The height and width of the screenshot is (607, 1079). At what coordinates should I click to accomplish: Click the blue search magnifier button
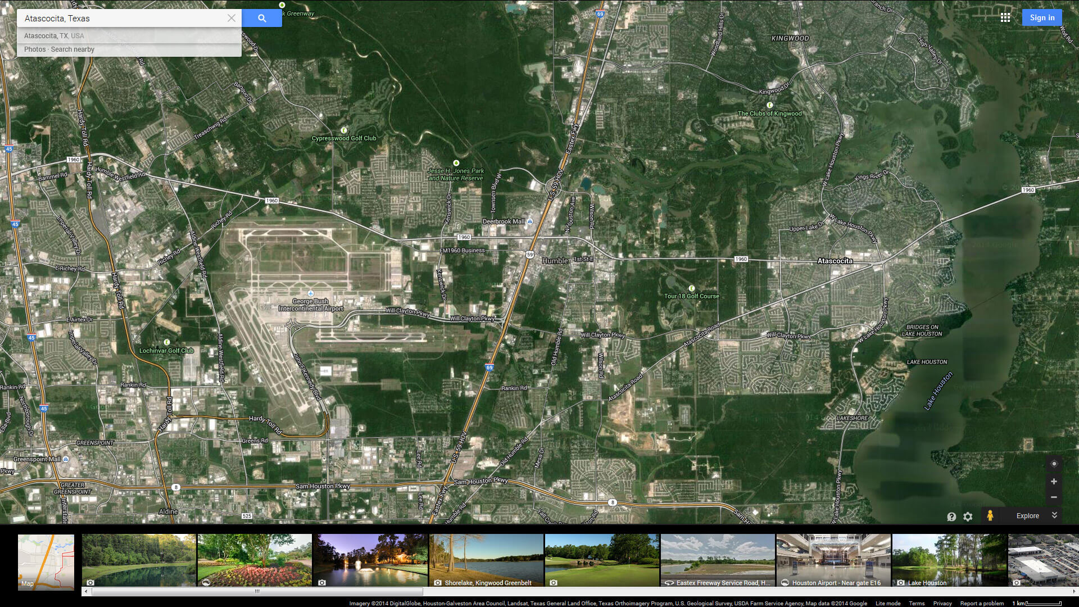[x=262, y=18]
